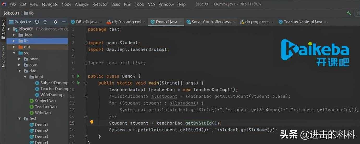The image size is (360, 144).
Task: Open Demo1 class in tree
Action: (39, 125)
